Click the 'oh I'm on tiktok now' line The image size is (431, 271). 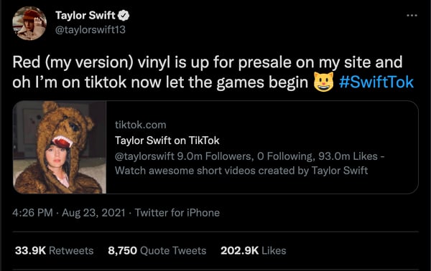pyautogui.click(x=160, y=82)
